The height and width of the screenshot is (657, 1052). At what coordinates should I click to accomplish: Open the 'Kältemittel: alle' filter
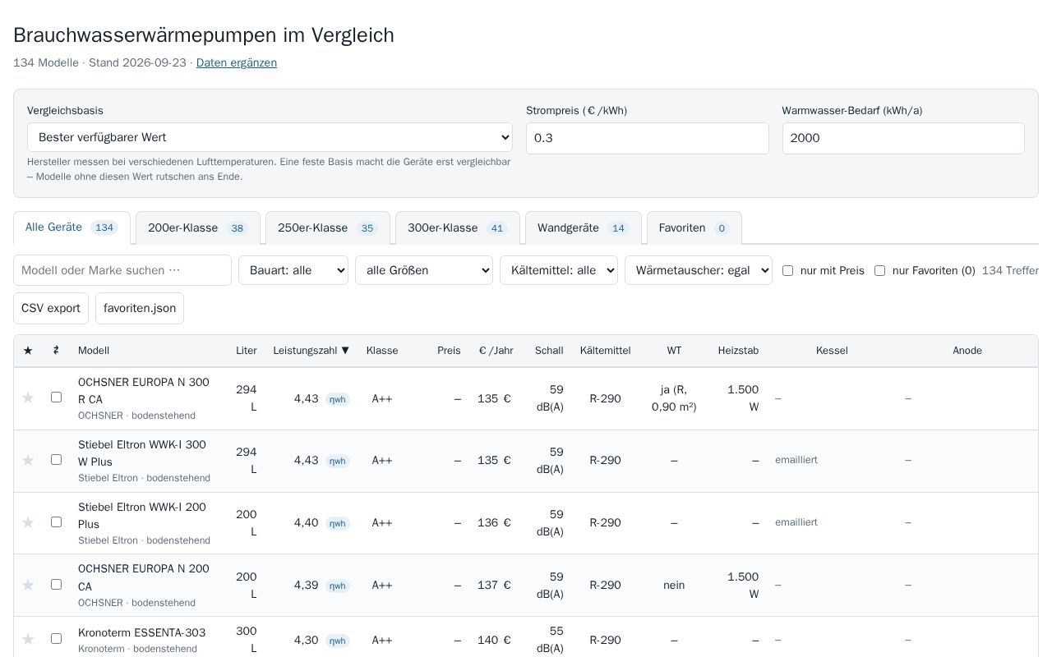559,270
